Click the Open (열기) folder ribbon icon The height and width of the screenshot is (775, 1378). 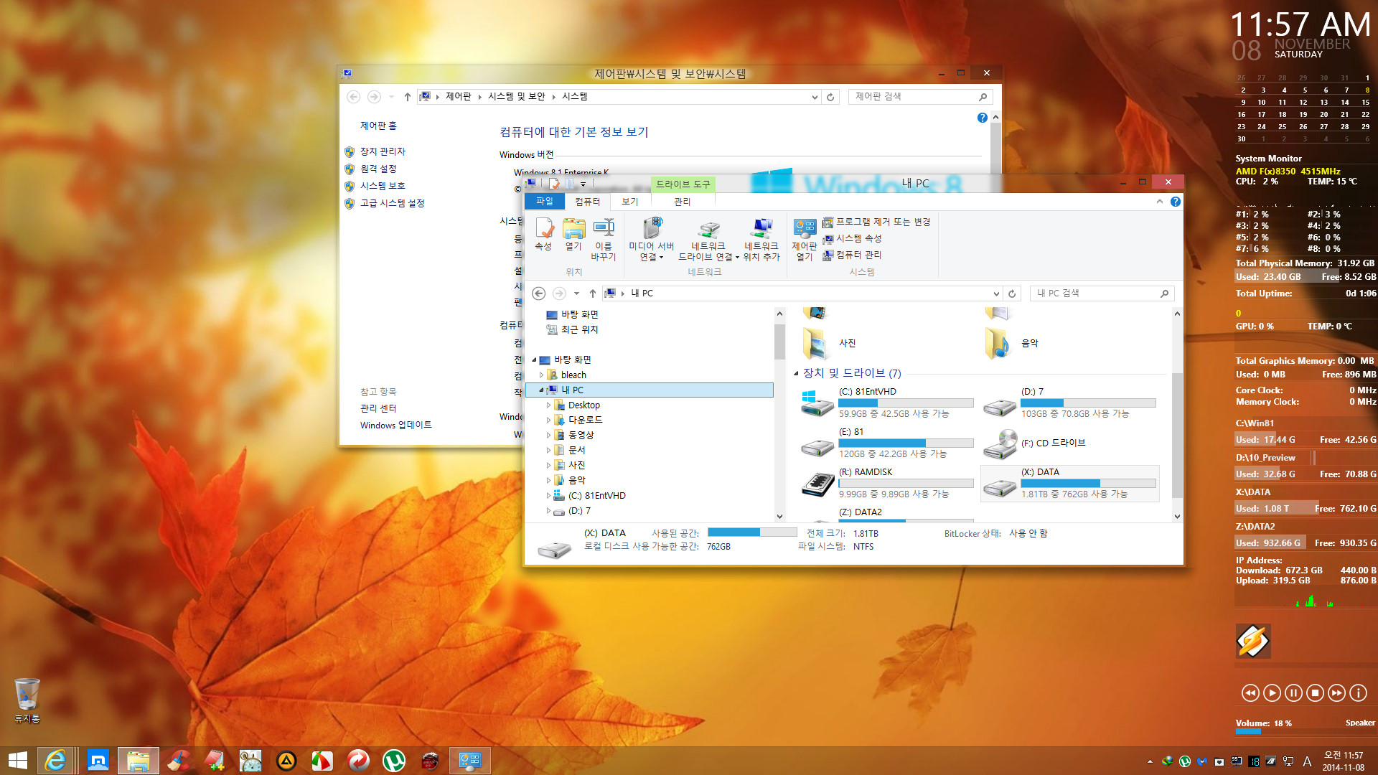pyautogui.click(x=573, y=235)
